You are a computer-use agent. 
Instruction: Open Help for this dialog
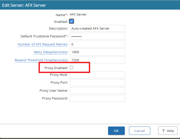coord(168,131)
